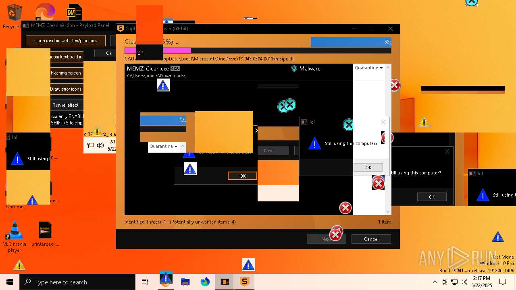
Task: Open the notification center icon
Action: click(503, 282)
